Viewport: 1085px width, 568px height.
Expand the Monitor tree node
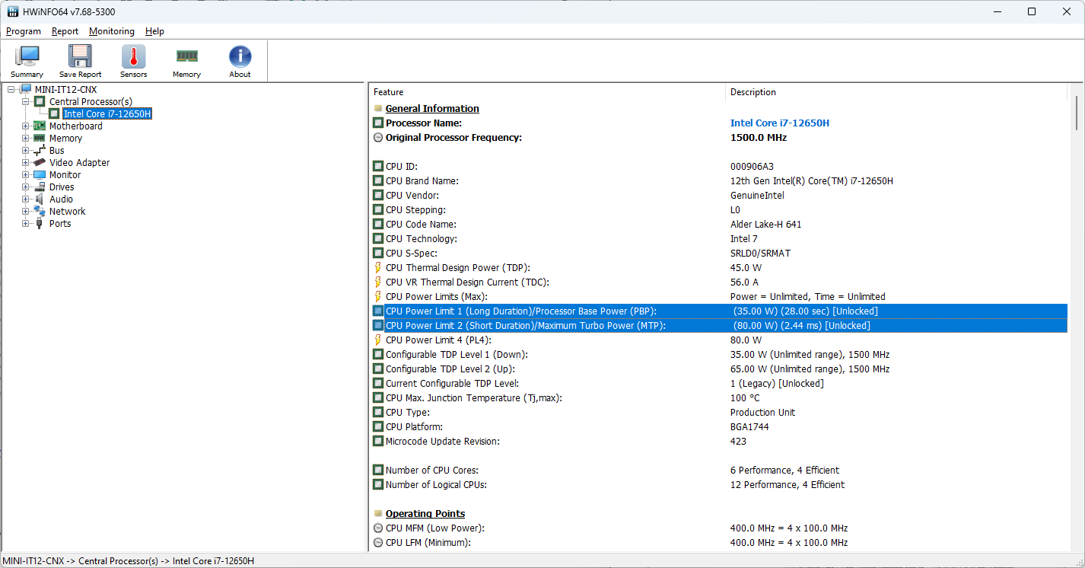pos(26,175)
